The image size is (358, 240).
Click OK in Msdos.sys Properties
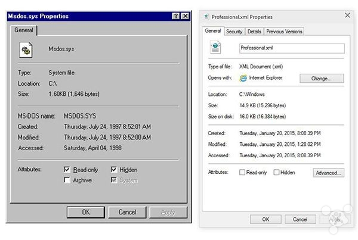click(x=86, y=212)
